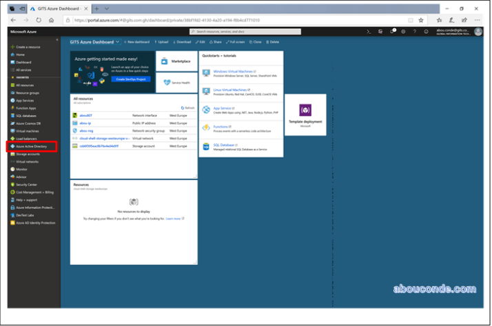Select Full screen in dashboard toolbar
This screenshot has height=326, width=492.
point(237,42)
